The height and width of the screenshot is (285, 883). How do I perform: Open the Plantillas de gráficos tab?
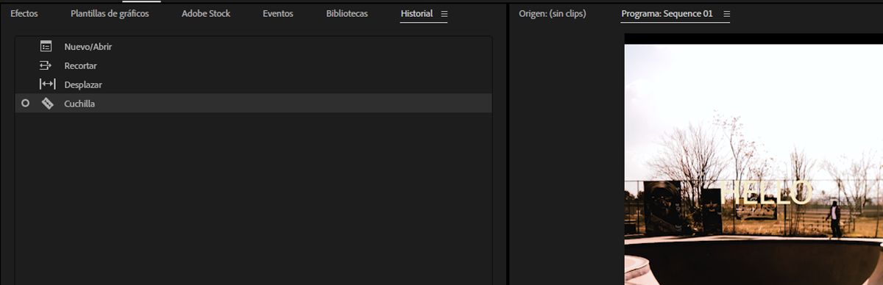[110, 14]
